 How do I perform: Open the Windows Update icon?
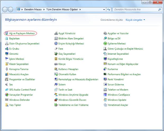[105, 100]
